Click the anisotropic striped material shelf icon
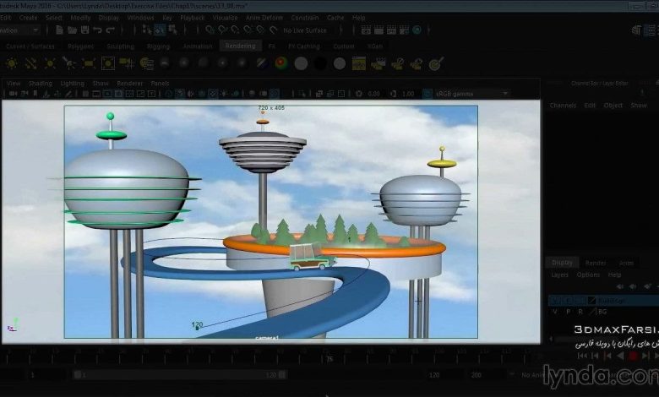The image size is (659, 397). pos(261,63)
